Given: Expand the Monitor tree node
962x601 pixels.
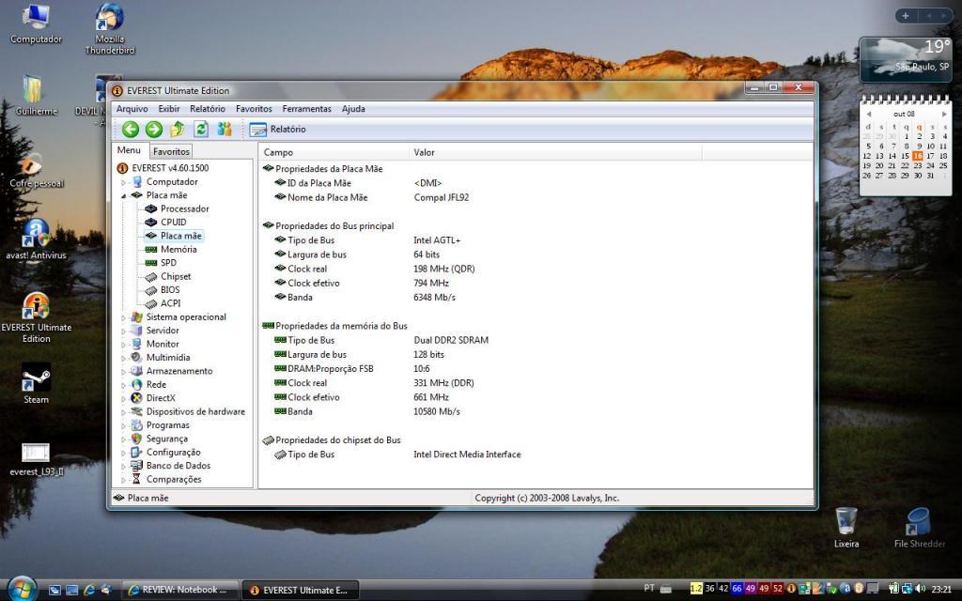Looking at the screenshot, I should tap(123, 345).
